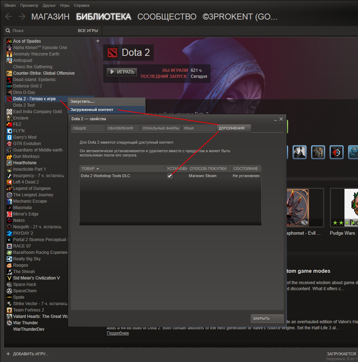Open the Pudge Wars workshop thumbnail
This screenshot has width=358, height=362.
click(x=344, y=208)
